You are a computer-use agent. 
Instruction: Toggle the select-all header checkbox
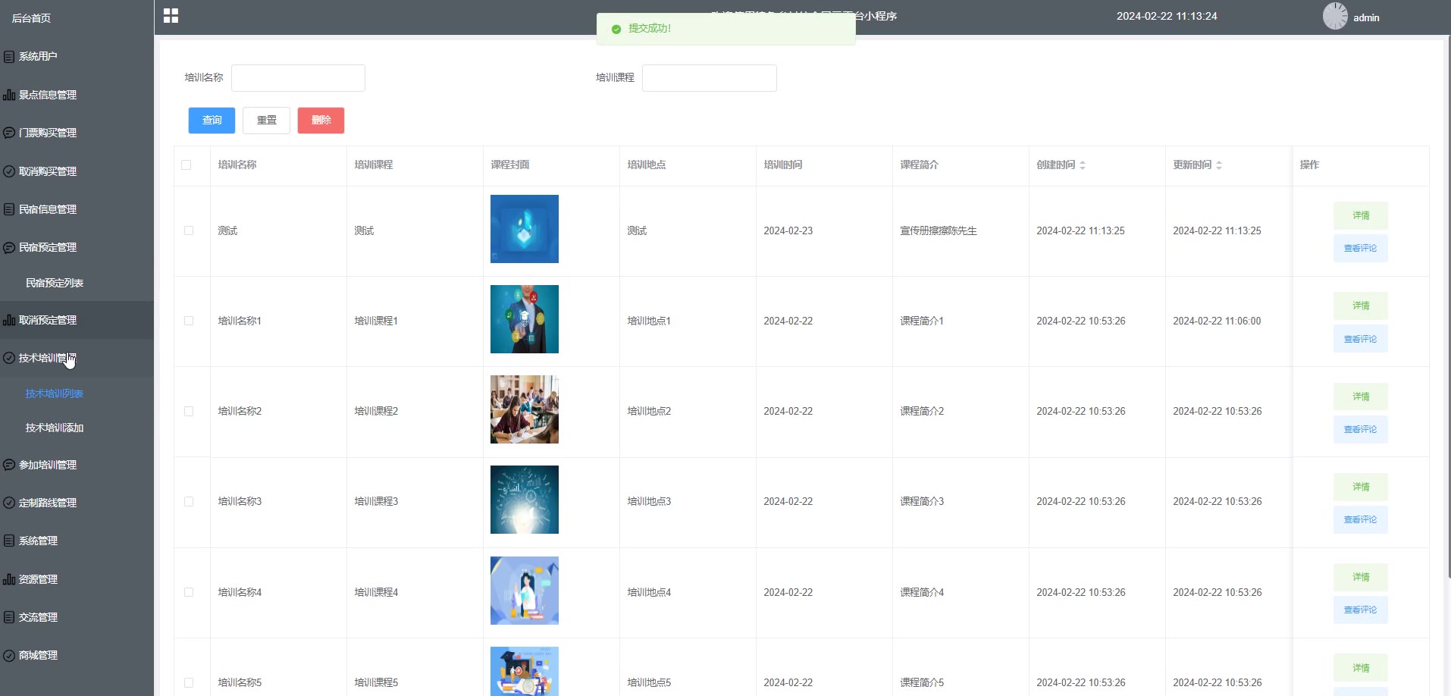click(186, 165)
